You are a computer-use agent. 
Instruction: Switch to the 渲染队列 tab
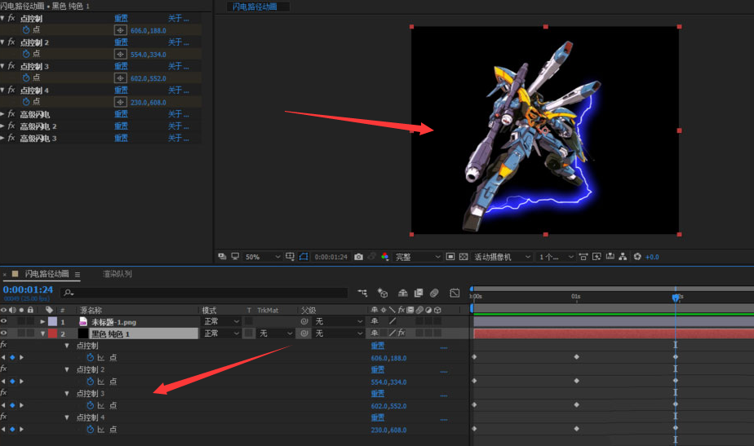tap(117, 274)
